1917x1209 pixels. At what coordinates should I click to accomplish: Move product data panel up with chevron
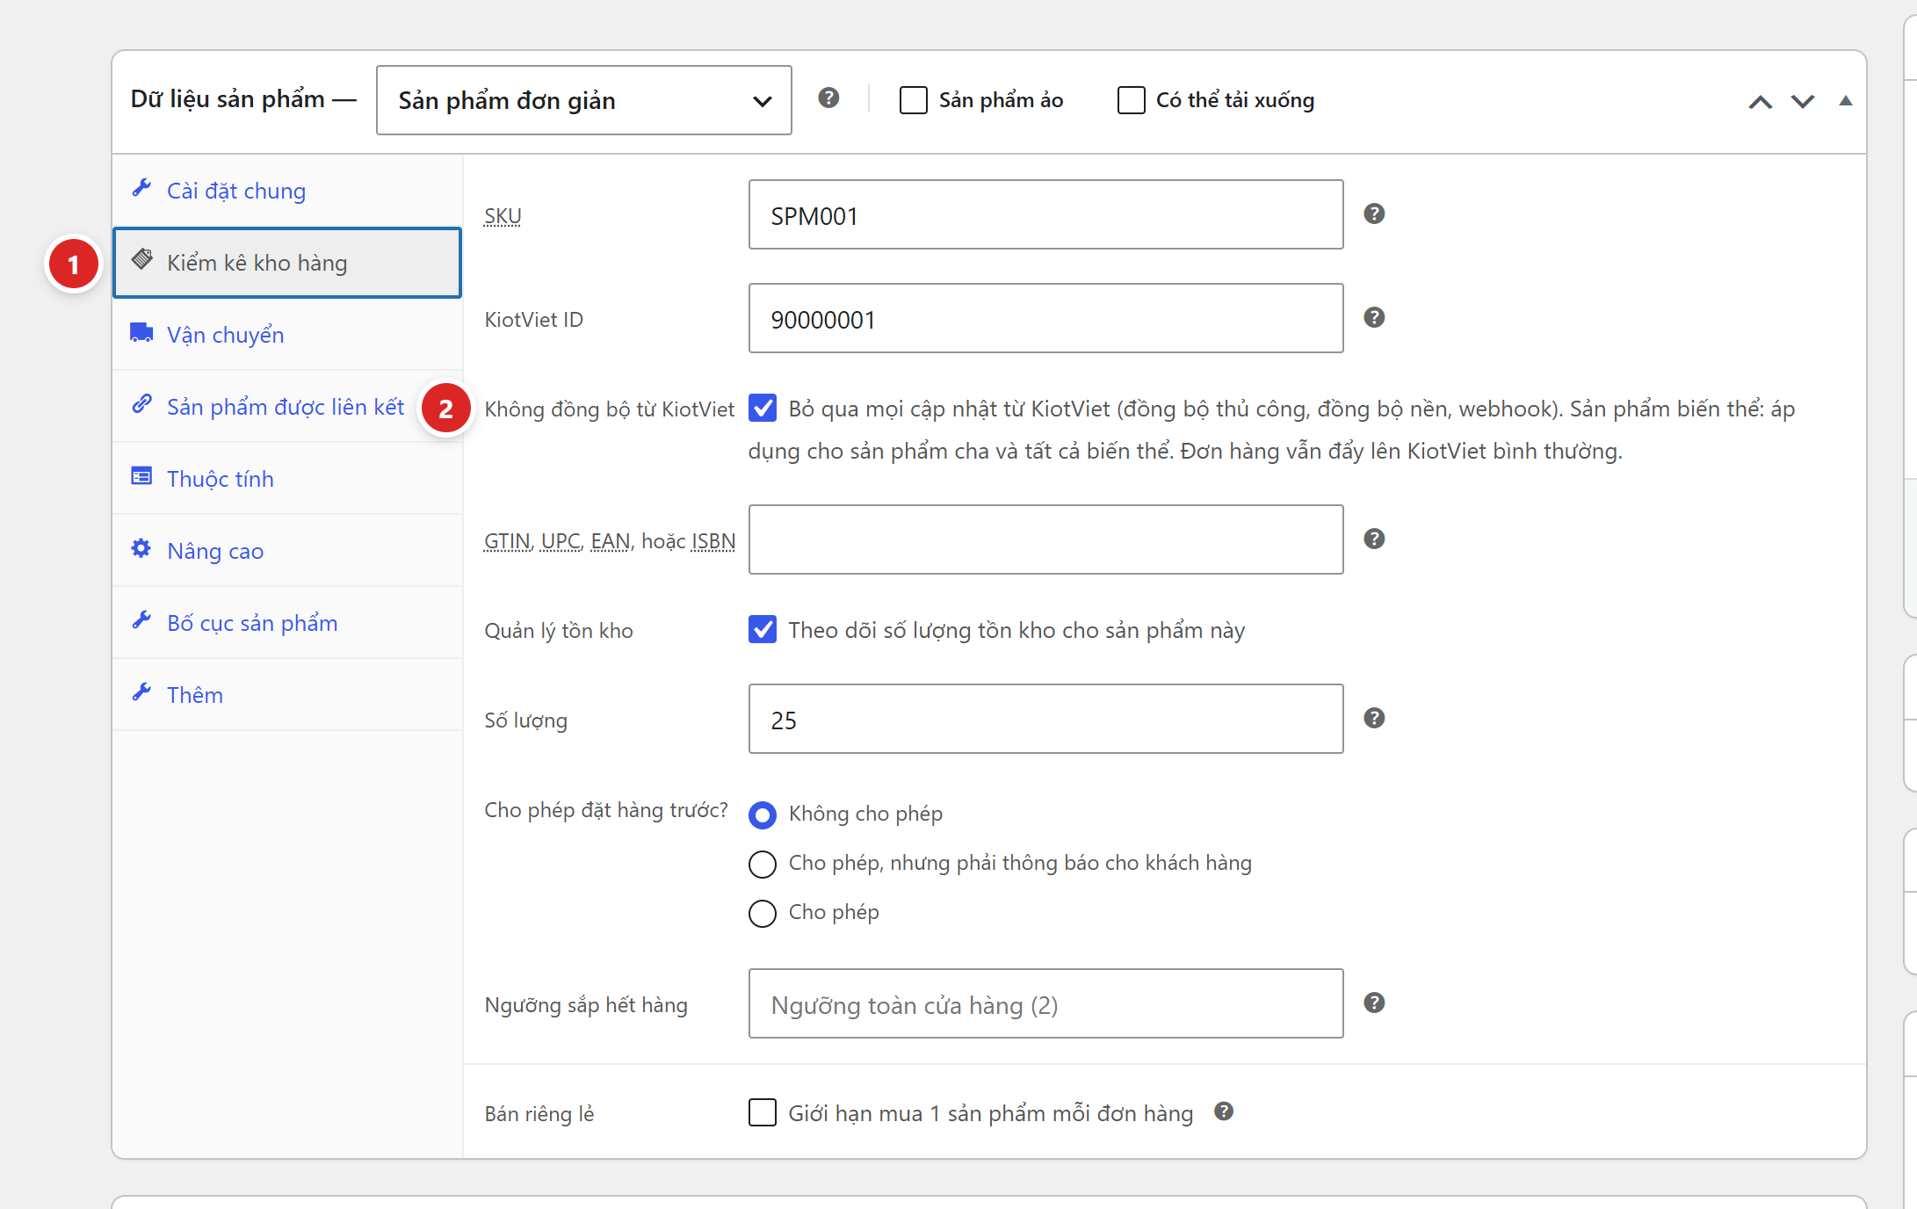(1761, 102)
